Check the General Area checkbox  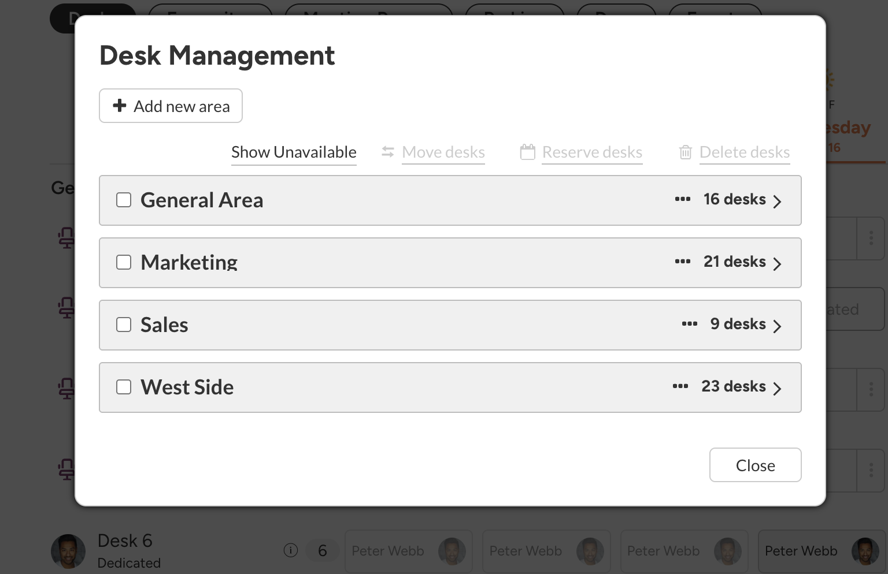124,200
